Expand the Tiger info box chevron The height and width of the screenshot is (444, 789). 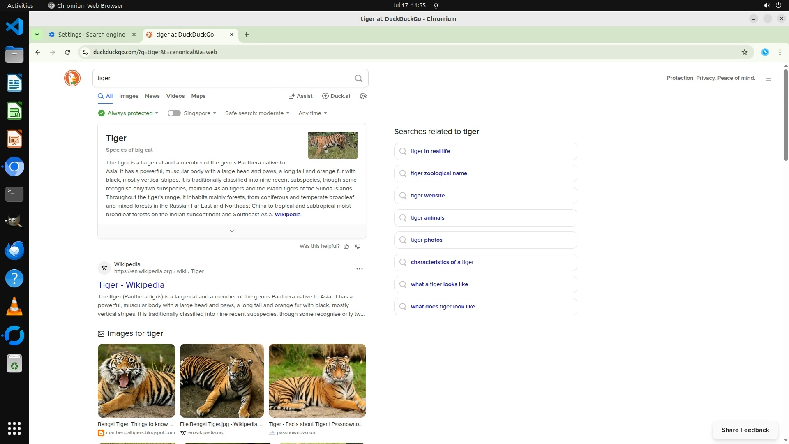232,231
